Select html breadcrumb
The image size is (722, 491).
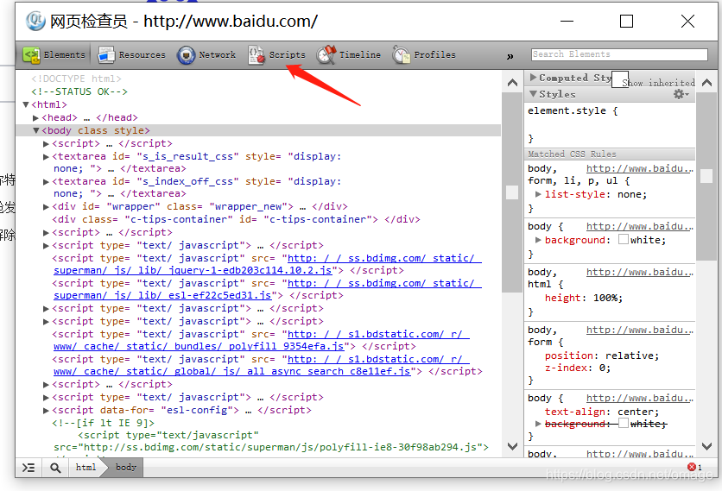[85, 468]
